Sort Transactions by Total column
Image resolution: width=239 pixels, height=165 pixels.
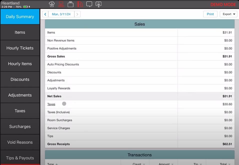tap(225, 164)
